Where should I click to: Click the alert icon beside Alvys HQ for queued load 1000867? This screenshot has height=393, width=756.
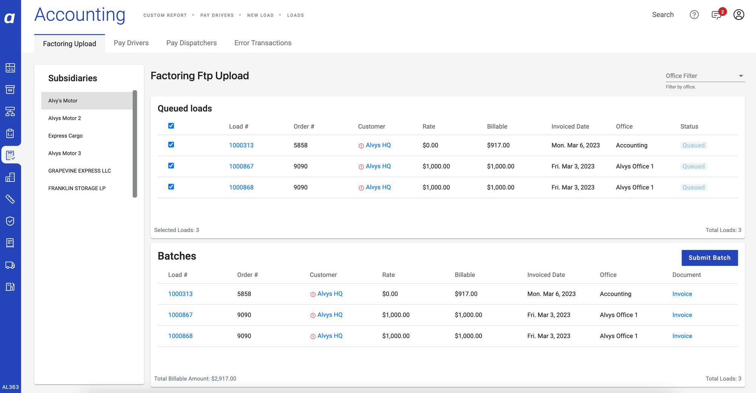click(x=361, y=167)
